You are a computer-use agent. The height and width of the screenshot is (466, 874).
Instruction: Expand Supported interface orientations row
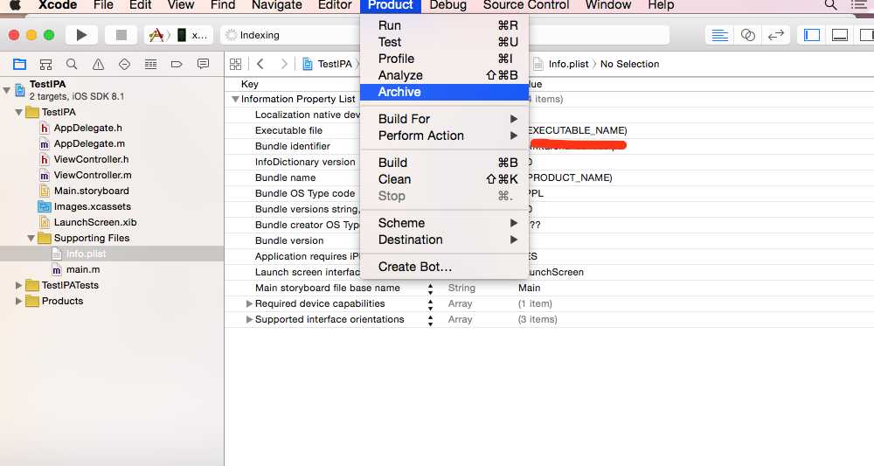point(249,319)
